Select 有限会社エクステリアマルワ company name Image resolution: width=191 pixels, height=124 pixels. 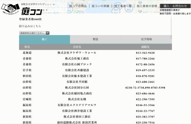[x=77, y=105]
